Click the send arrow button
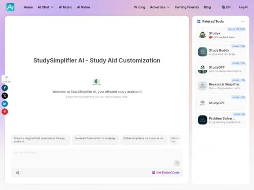Image resolution: width=254 pixels, height=190 pixels. [177, 163]
